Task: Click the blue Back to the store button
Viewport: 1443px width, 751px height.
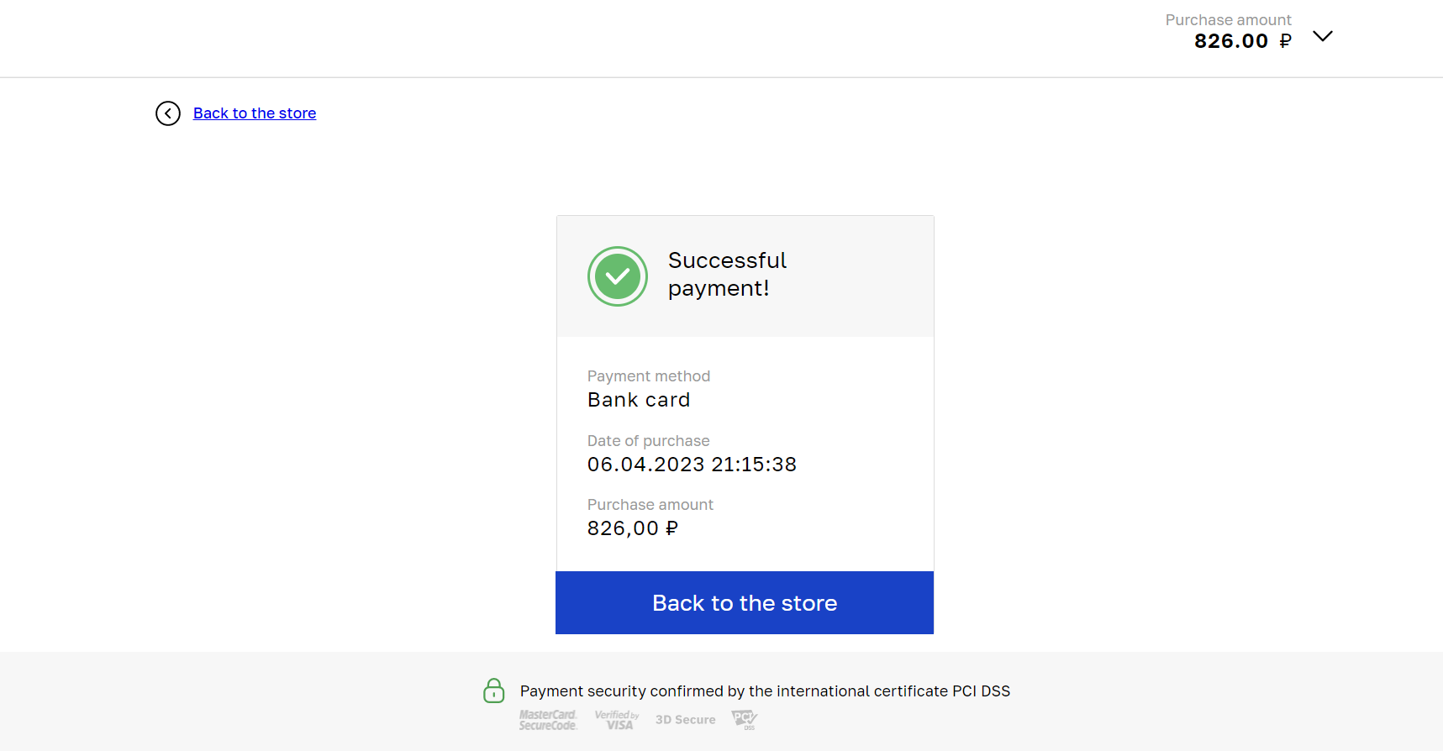Action: pyautogui.click(x=745, y=603)
